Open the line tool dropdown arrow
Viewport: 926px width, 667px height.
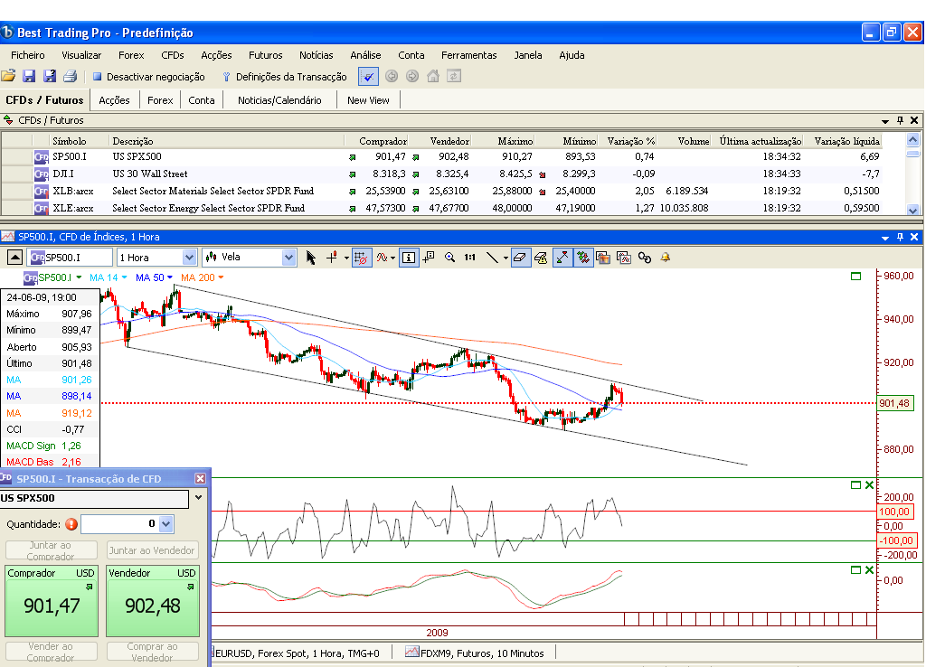pyautogui.click(x=506, y=258)
